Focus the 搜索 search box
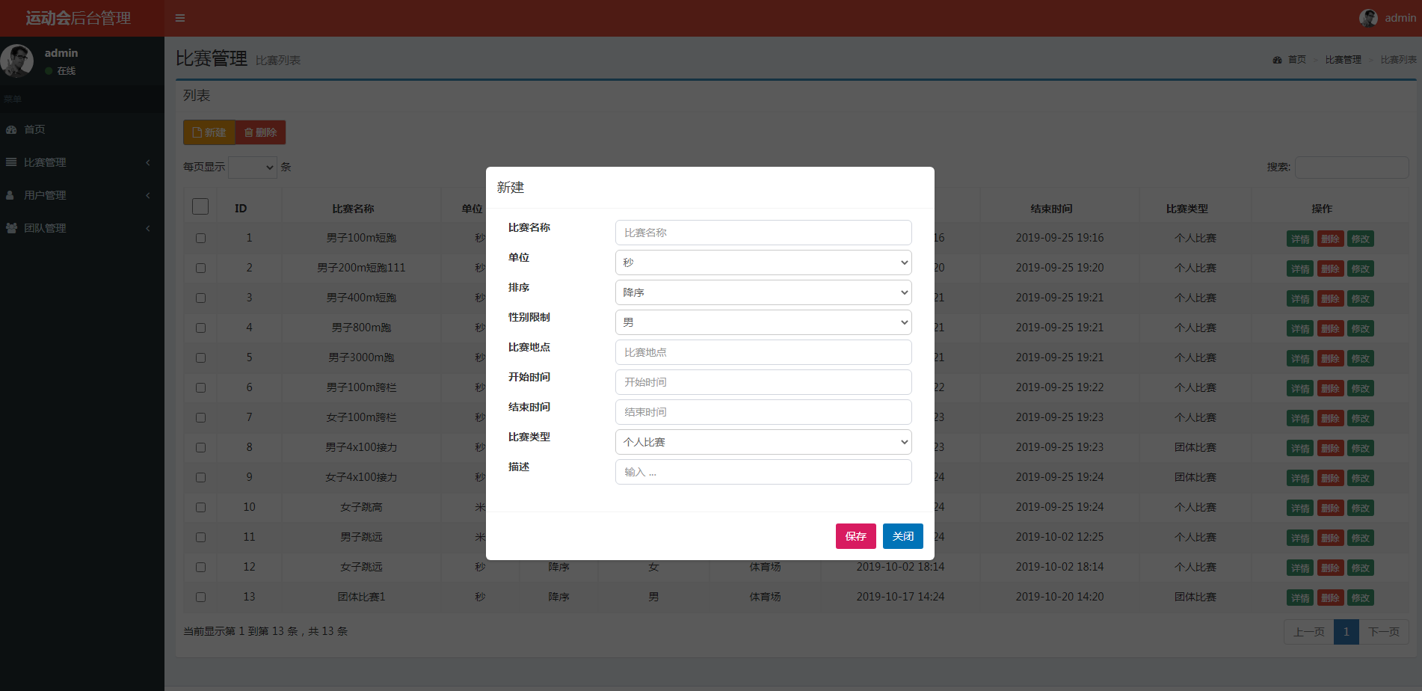Viewport: 1422px width, 691px height. (1352, 168)
